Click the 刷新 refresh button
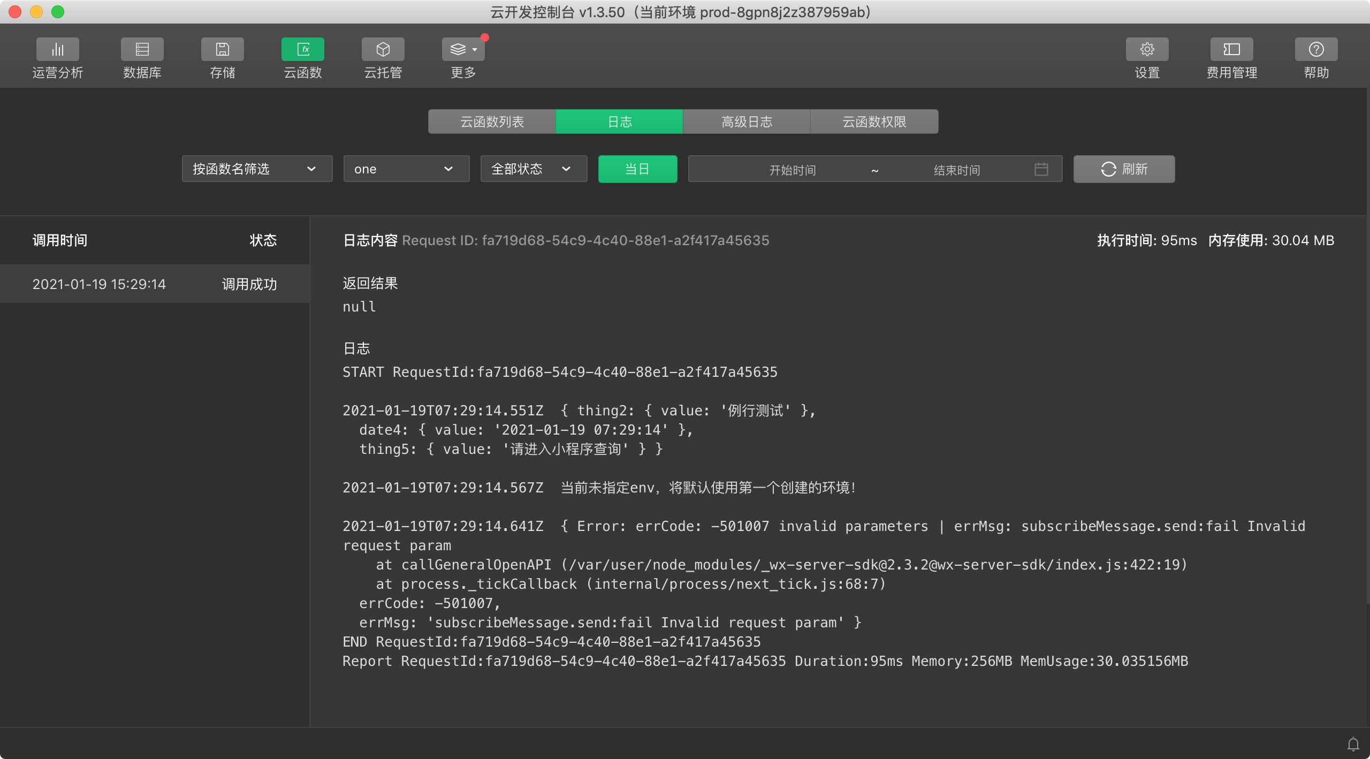 point(1124,169)
